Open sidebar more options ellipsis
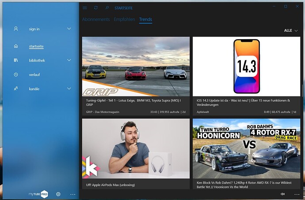The height and width of the screenshot is (200, 305). pos(73,194)
